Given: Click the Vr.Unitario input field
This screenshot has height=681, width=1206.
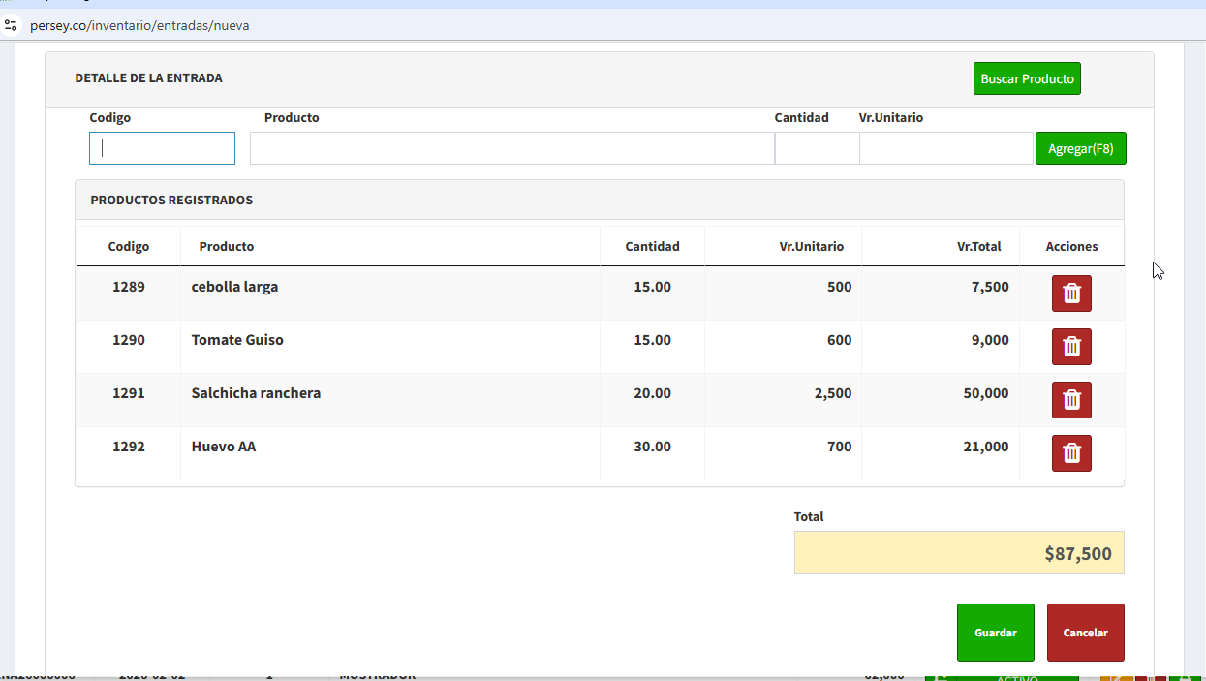Looking at the screenshot, I should [x=945, y=148].
